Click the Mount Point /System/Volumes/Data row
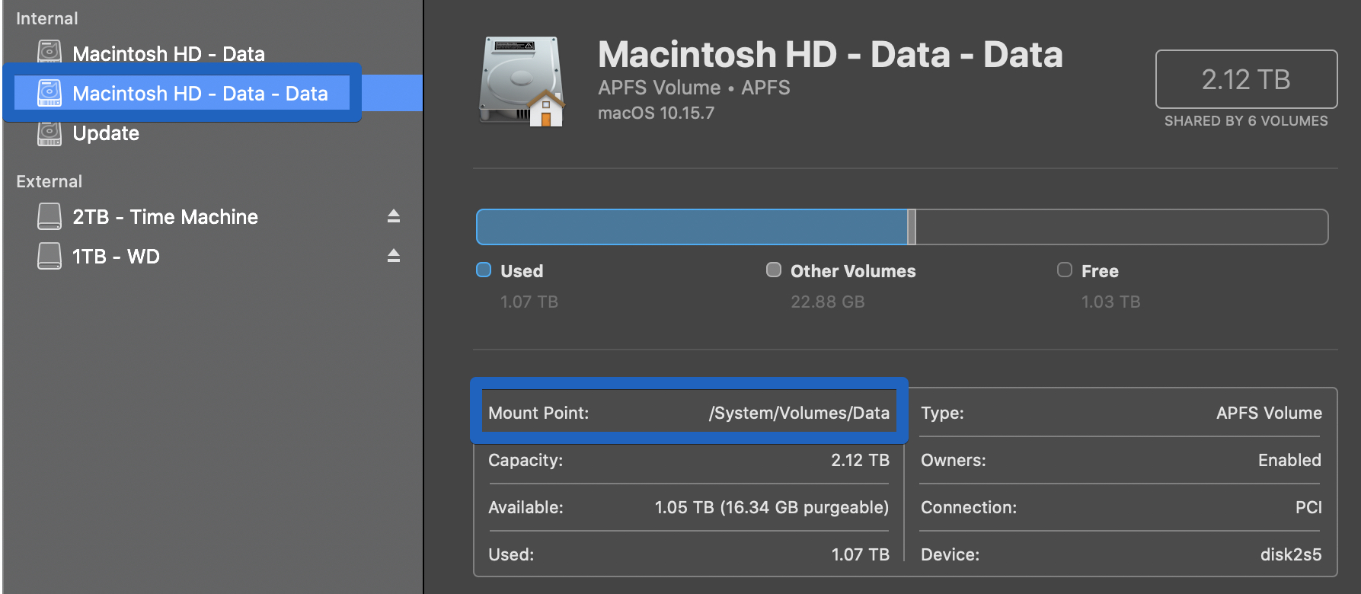 (x=688, y=413)
